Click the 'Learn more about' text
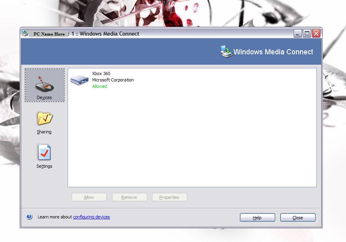346x242 pixels. click(x=55, y=217)
